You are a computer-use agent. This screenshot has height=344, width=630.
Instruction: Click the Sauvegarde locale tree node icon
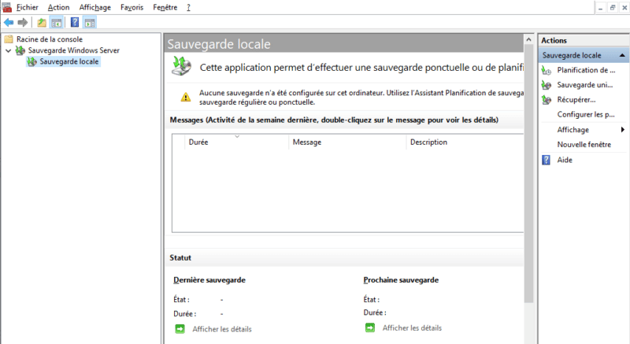tap(31, 62)
